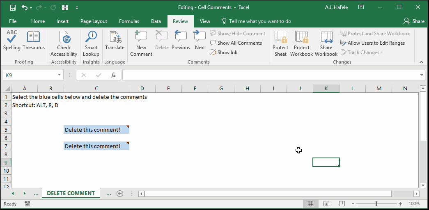Open the Thesaurus

coord(34,41)
